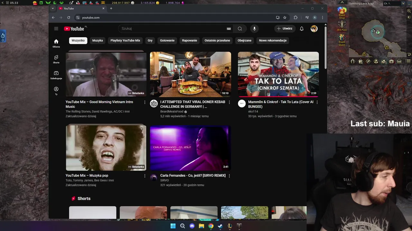Open File Explorer from the taskbar

(201, 226)
